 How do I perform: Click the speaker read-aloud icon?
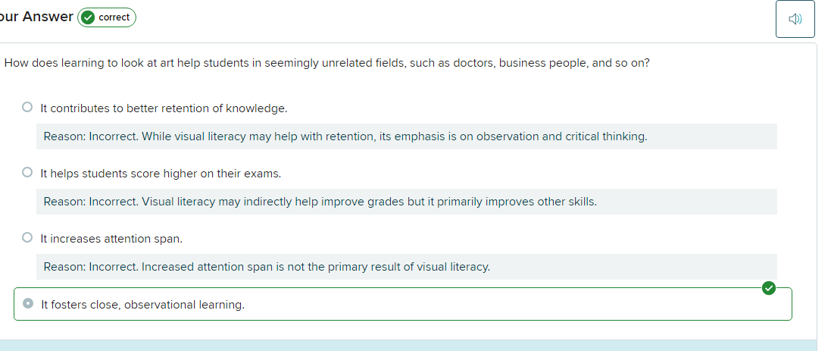pos(795,20)
